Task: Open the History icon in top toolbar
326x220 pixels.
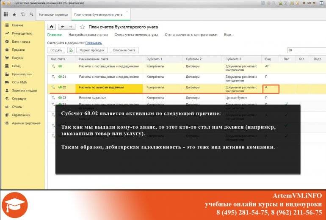Action: click(23, 14)
